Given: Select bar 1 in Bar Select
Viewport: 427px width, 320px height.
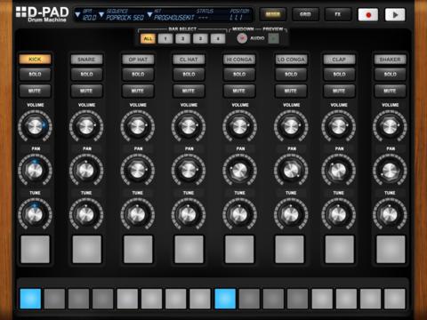Looking at the screenshot, I should click(165, 39).
